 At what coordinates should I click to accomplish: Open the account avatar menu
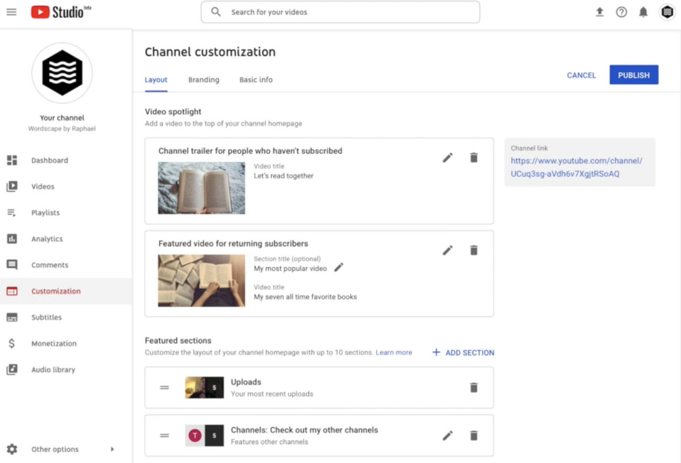tap(667, 12)
